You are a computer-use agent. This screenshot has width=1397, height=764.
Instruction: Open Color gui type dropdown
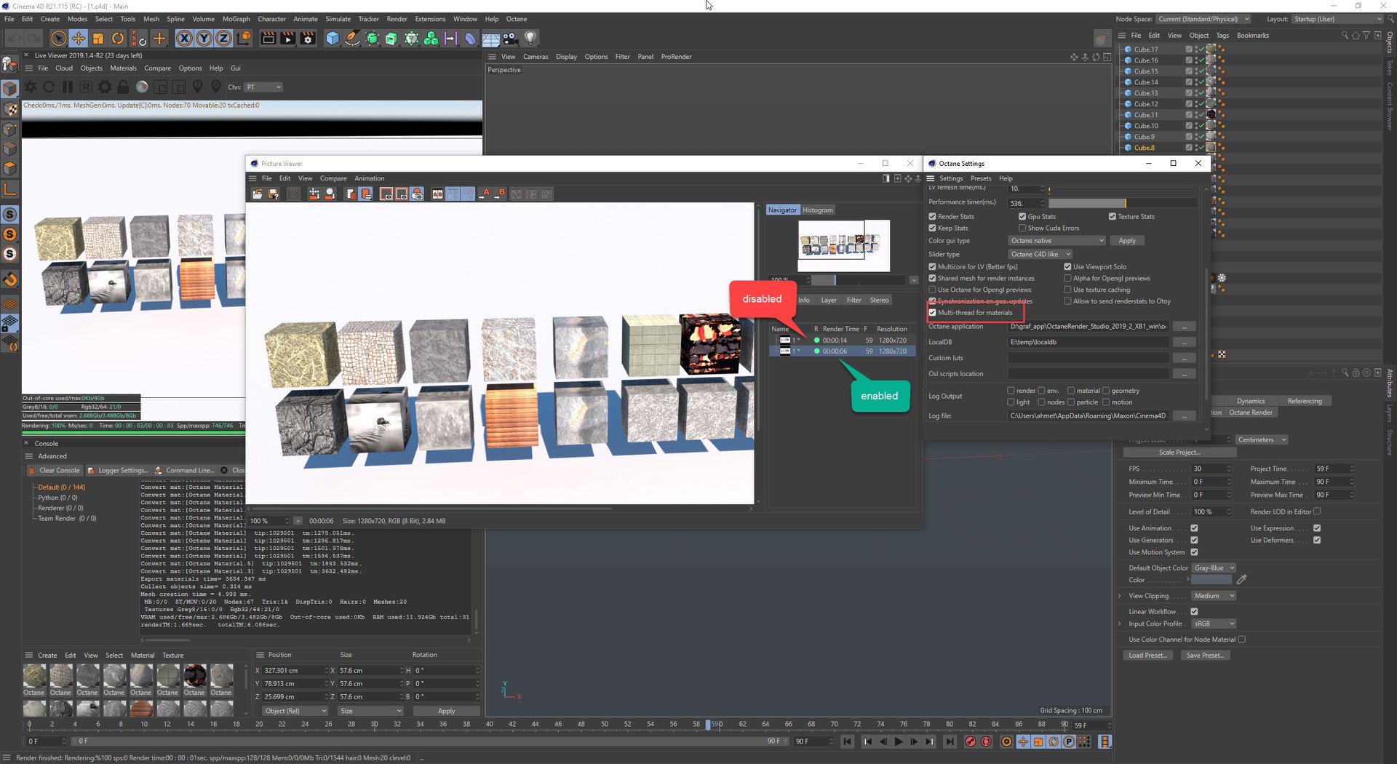pyautogui.click(x=1057, y=241)
